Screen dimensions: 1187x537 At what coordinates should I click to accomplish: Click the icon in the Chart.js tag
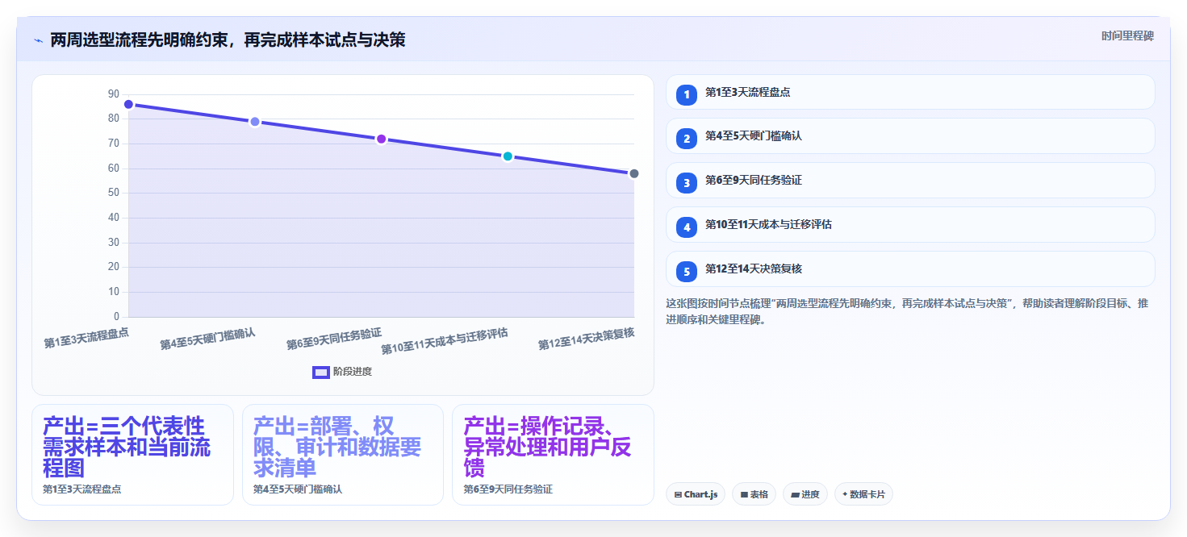(x=678, y=495)
